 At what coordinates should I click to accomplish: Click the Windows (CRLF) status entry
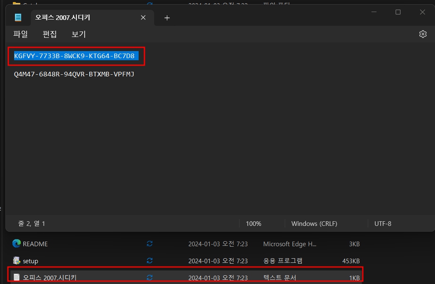tap(314, 224)
